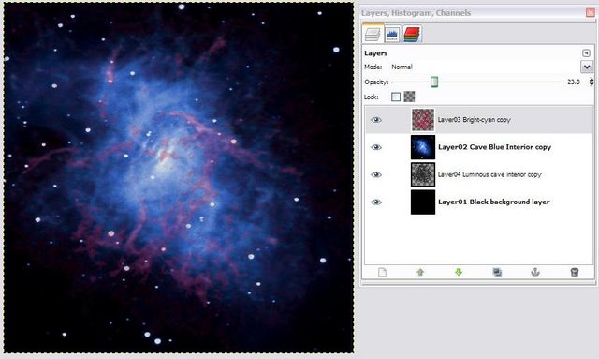Screen dimensions: 599x359
Task: Toggle lock alpha channel checker icon
Action: [409, 97]
